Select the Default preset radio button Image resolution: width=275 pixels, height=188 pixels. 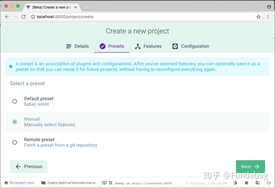click(x=15, y=101)
